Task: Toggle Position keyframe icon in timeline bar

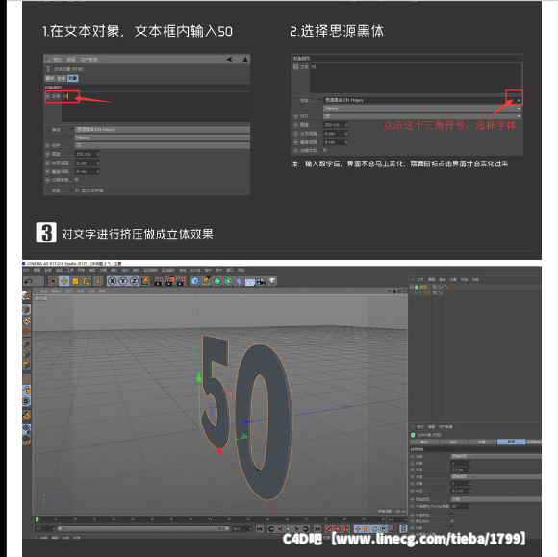Action: pos(358,529)
